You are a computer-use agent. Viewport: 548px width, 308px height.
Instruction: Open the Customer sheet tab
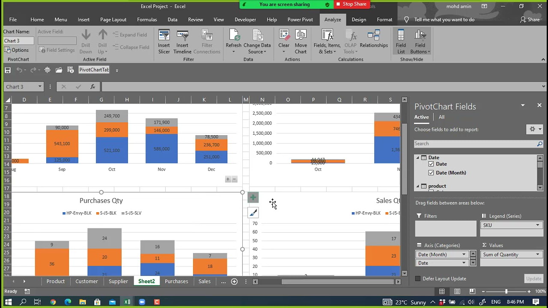point(86,281)
